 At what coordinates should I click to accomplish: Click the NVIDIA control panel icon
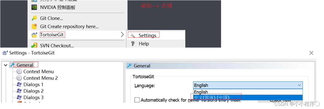tap(34, 7)
